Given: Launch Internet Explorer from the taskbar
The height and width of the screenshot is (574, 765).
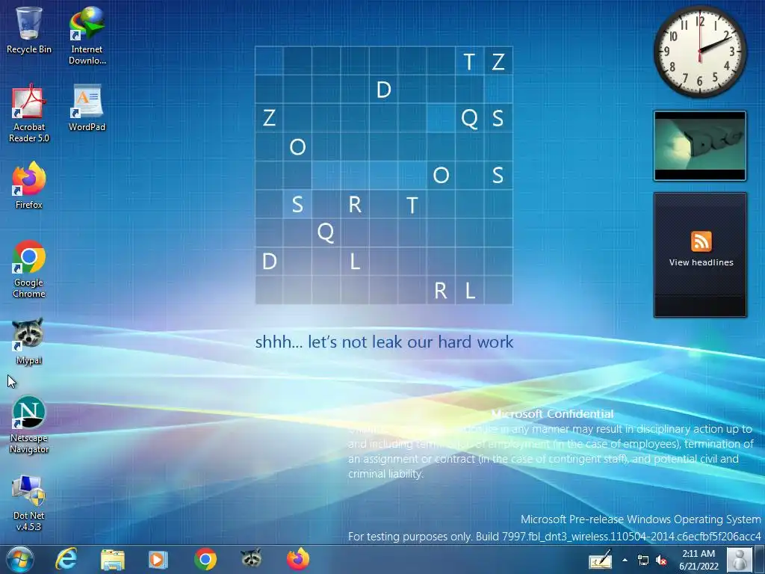Looking at the screenshot, I should pos(66,559).
